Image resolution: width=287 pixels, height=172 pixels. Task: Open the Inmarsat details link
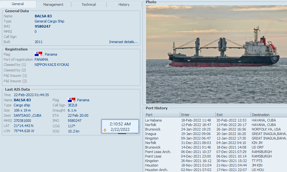(x=123, y=42)
